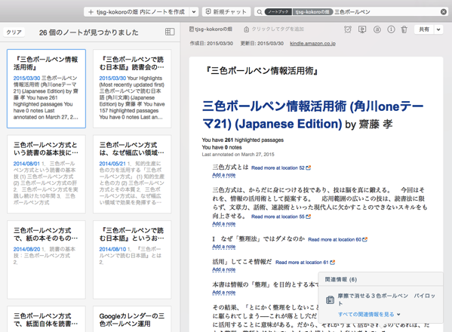Click the tjsg-kokoroの畑 search token

coord(312,12)
